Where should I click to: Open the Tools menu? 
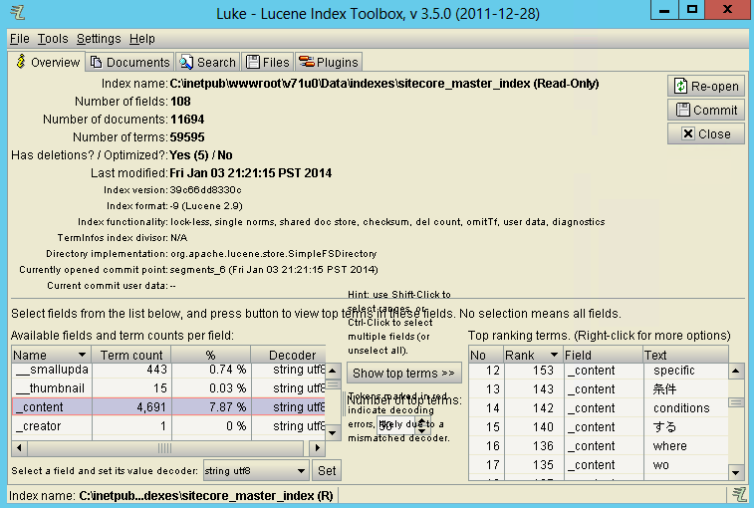53,39
